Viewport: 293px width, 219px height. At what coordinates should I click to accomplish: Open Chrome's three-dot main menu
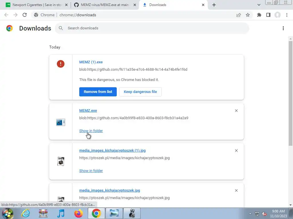tap(287, 15)
